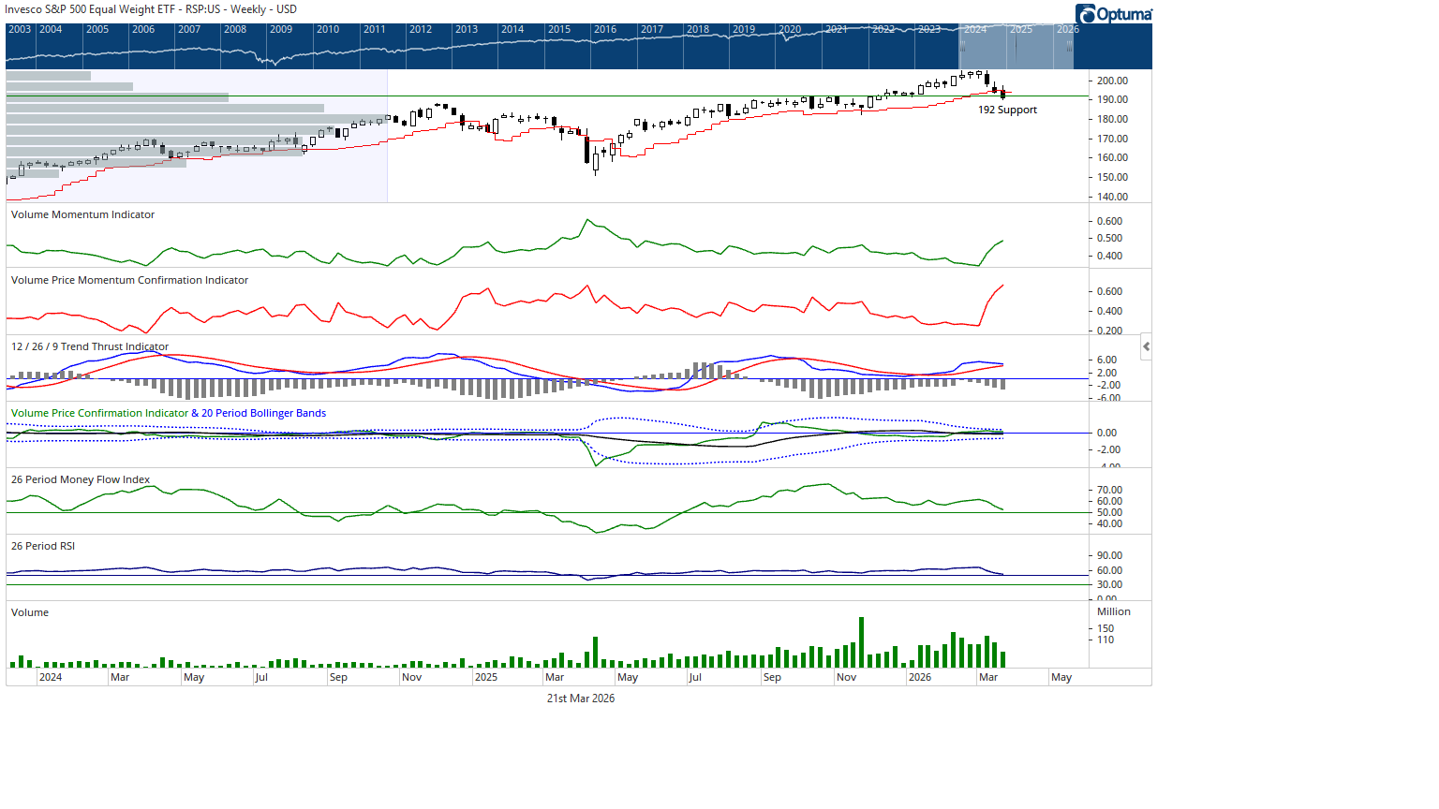Screen dimensions: 1439x809
Task: Click Volume Price Momentum Confirmation Indicator title
Action: [129, 281]
